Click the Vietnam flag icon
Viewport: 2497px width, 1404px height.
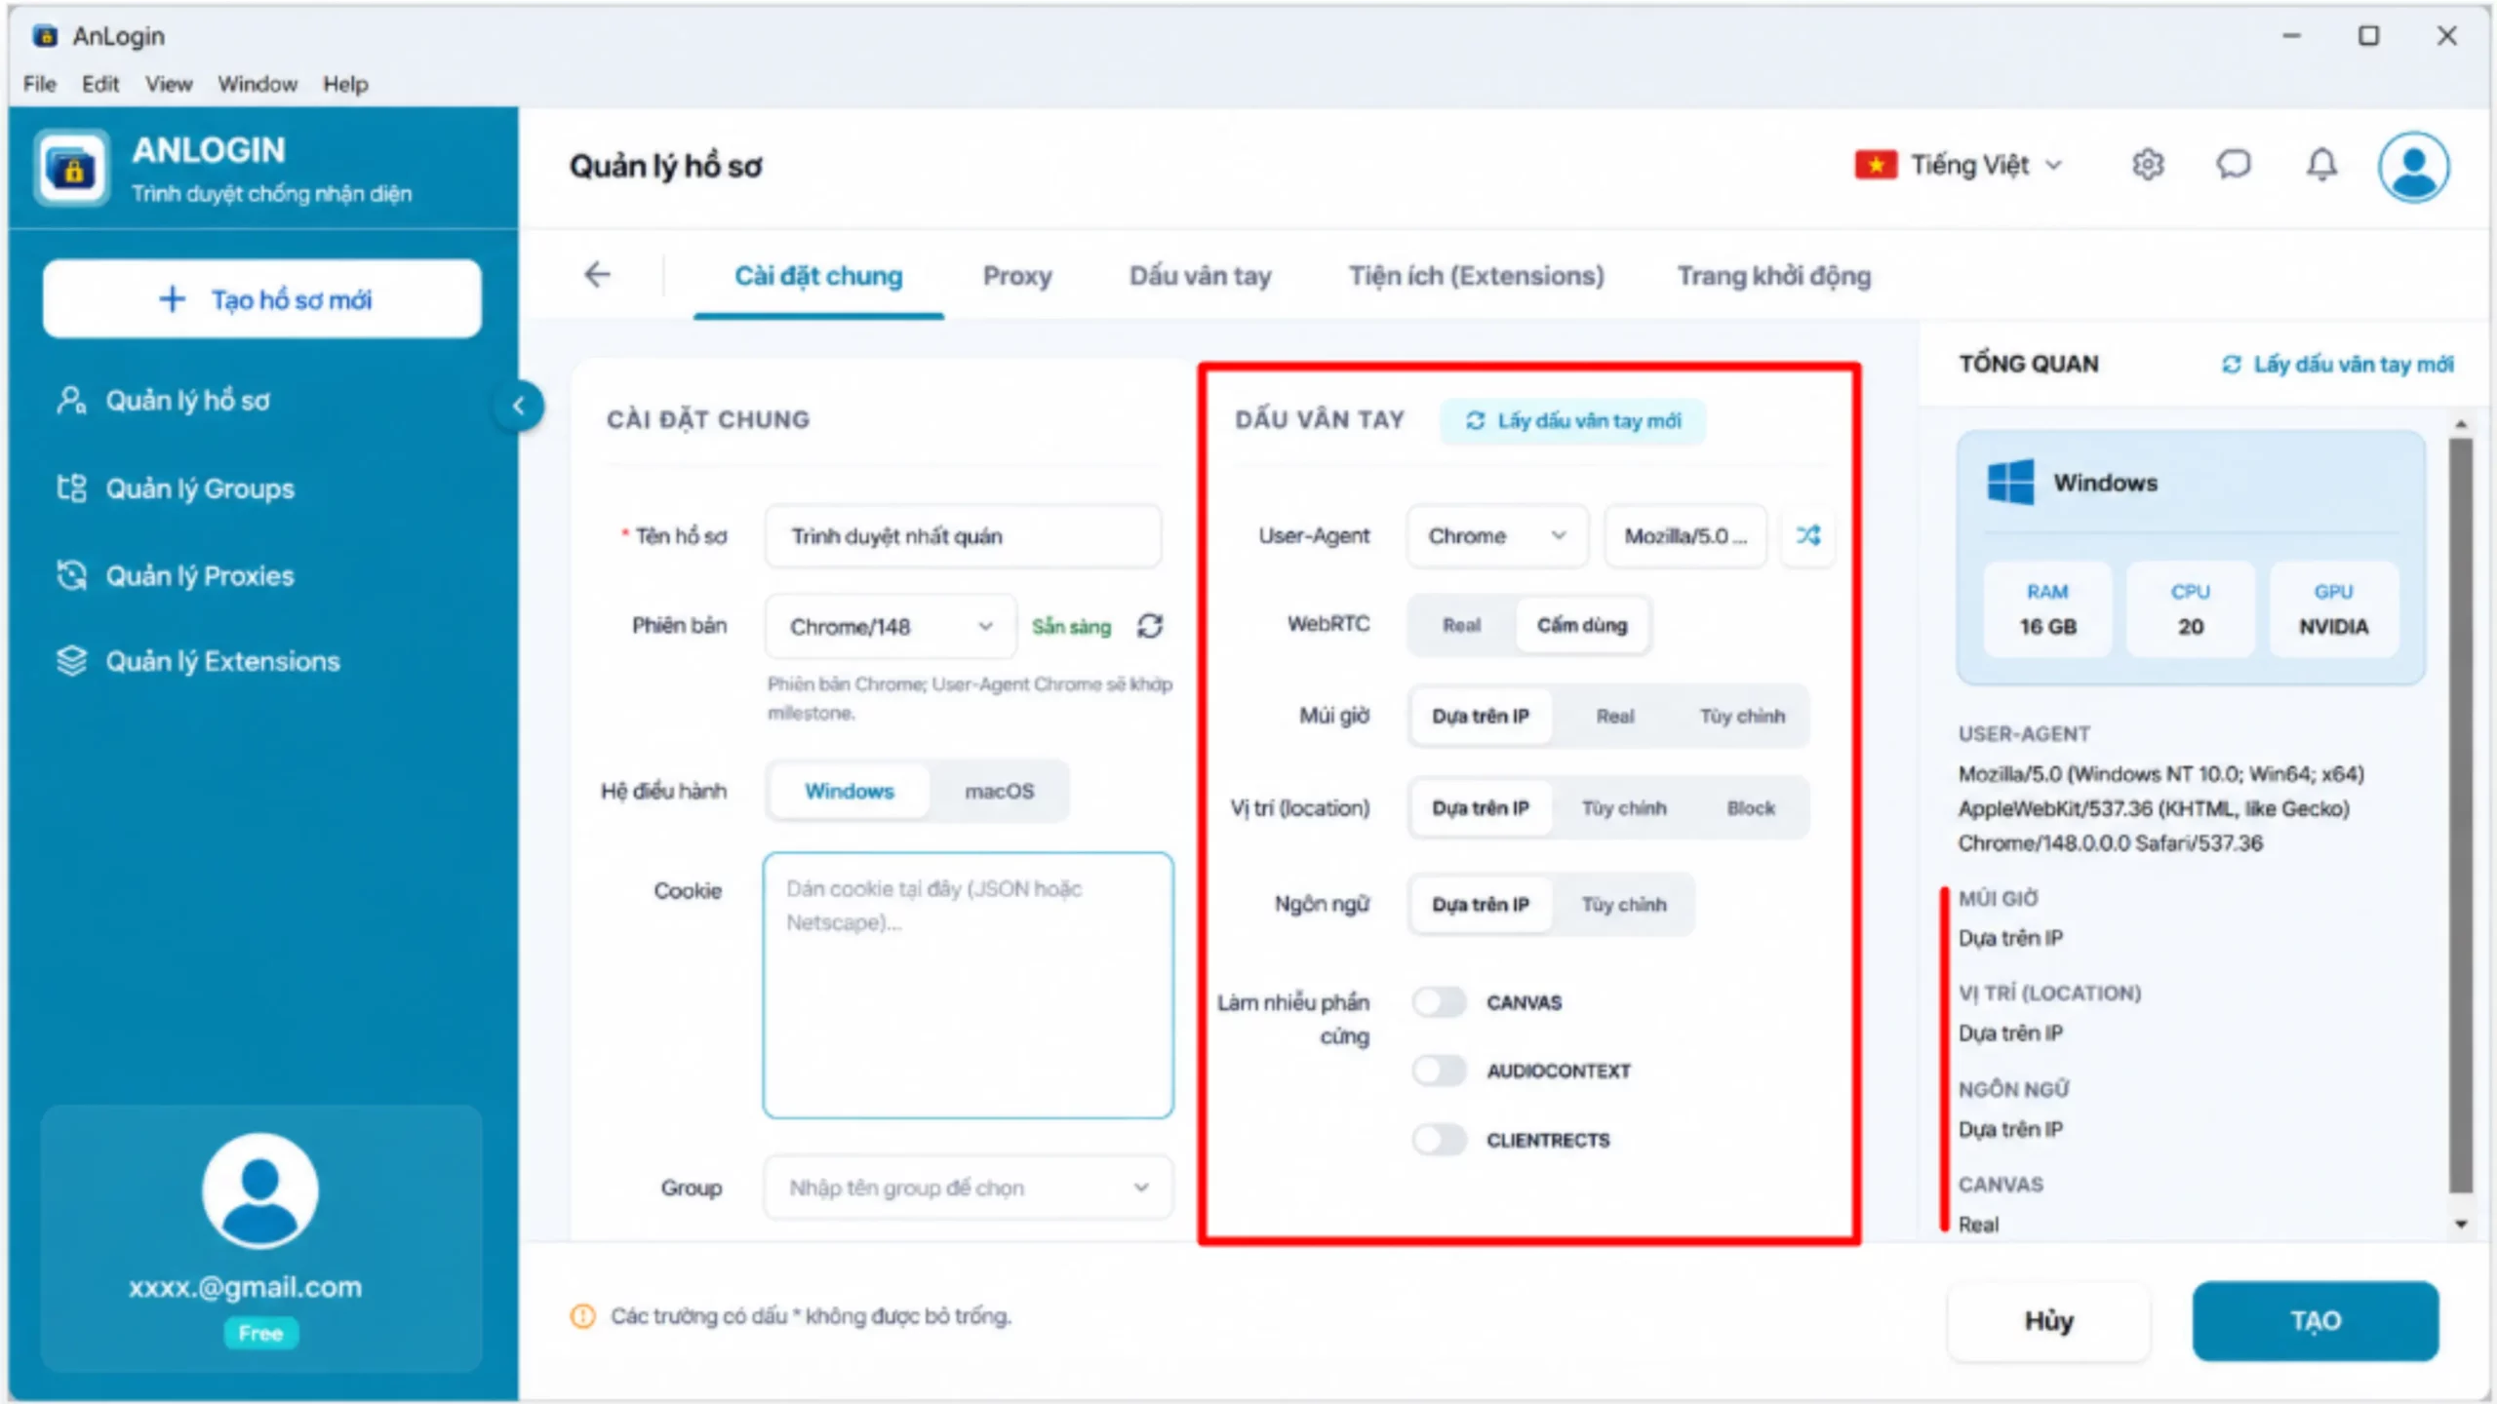(x=1876, y=165)
